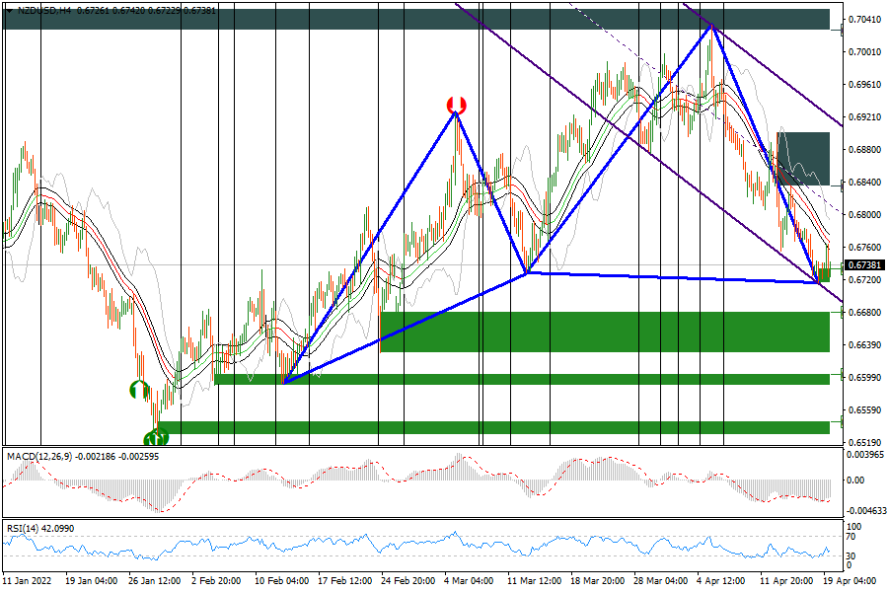Click the MACD(12,26,9) indicator label
The image size is (888, 592).
coord(40,457)
